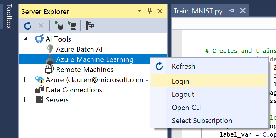
Task: Pin the Server Explorer panel
Action: (x=150, y=11)
